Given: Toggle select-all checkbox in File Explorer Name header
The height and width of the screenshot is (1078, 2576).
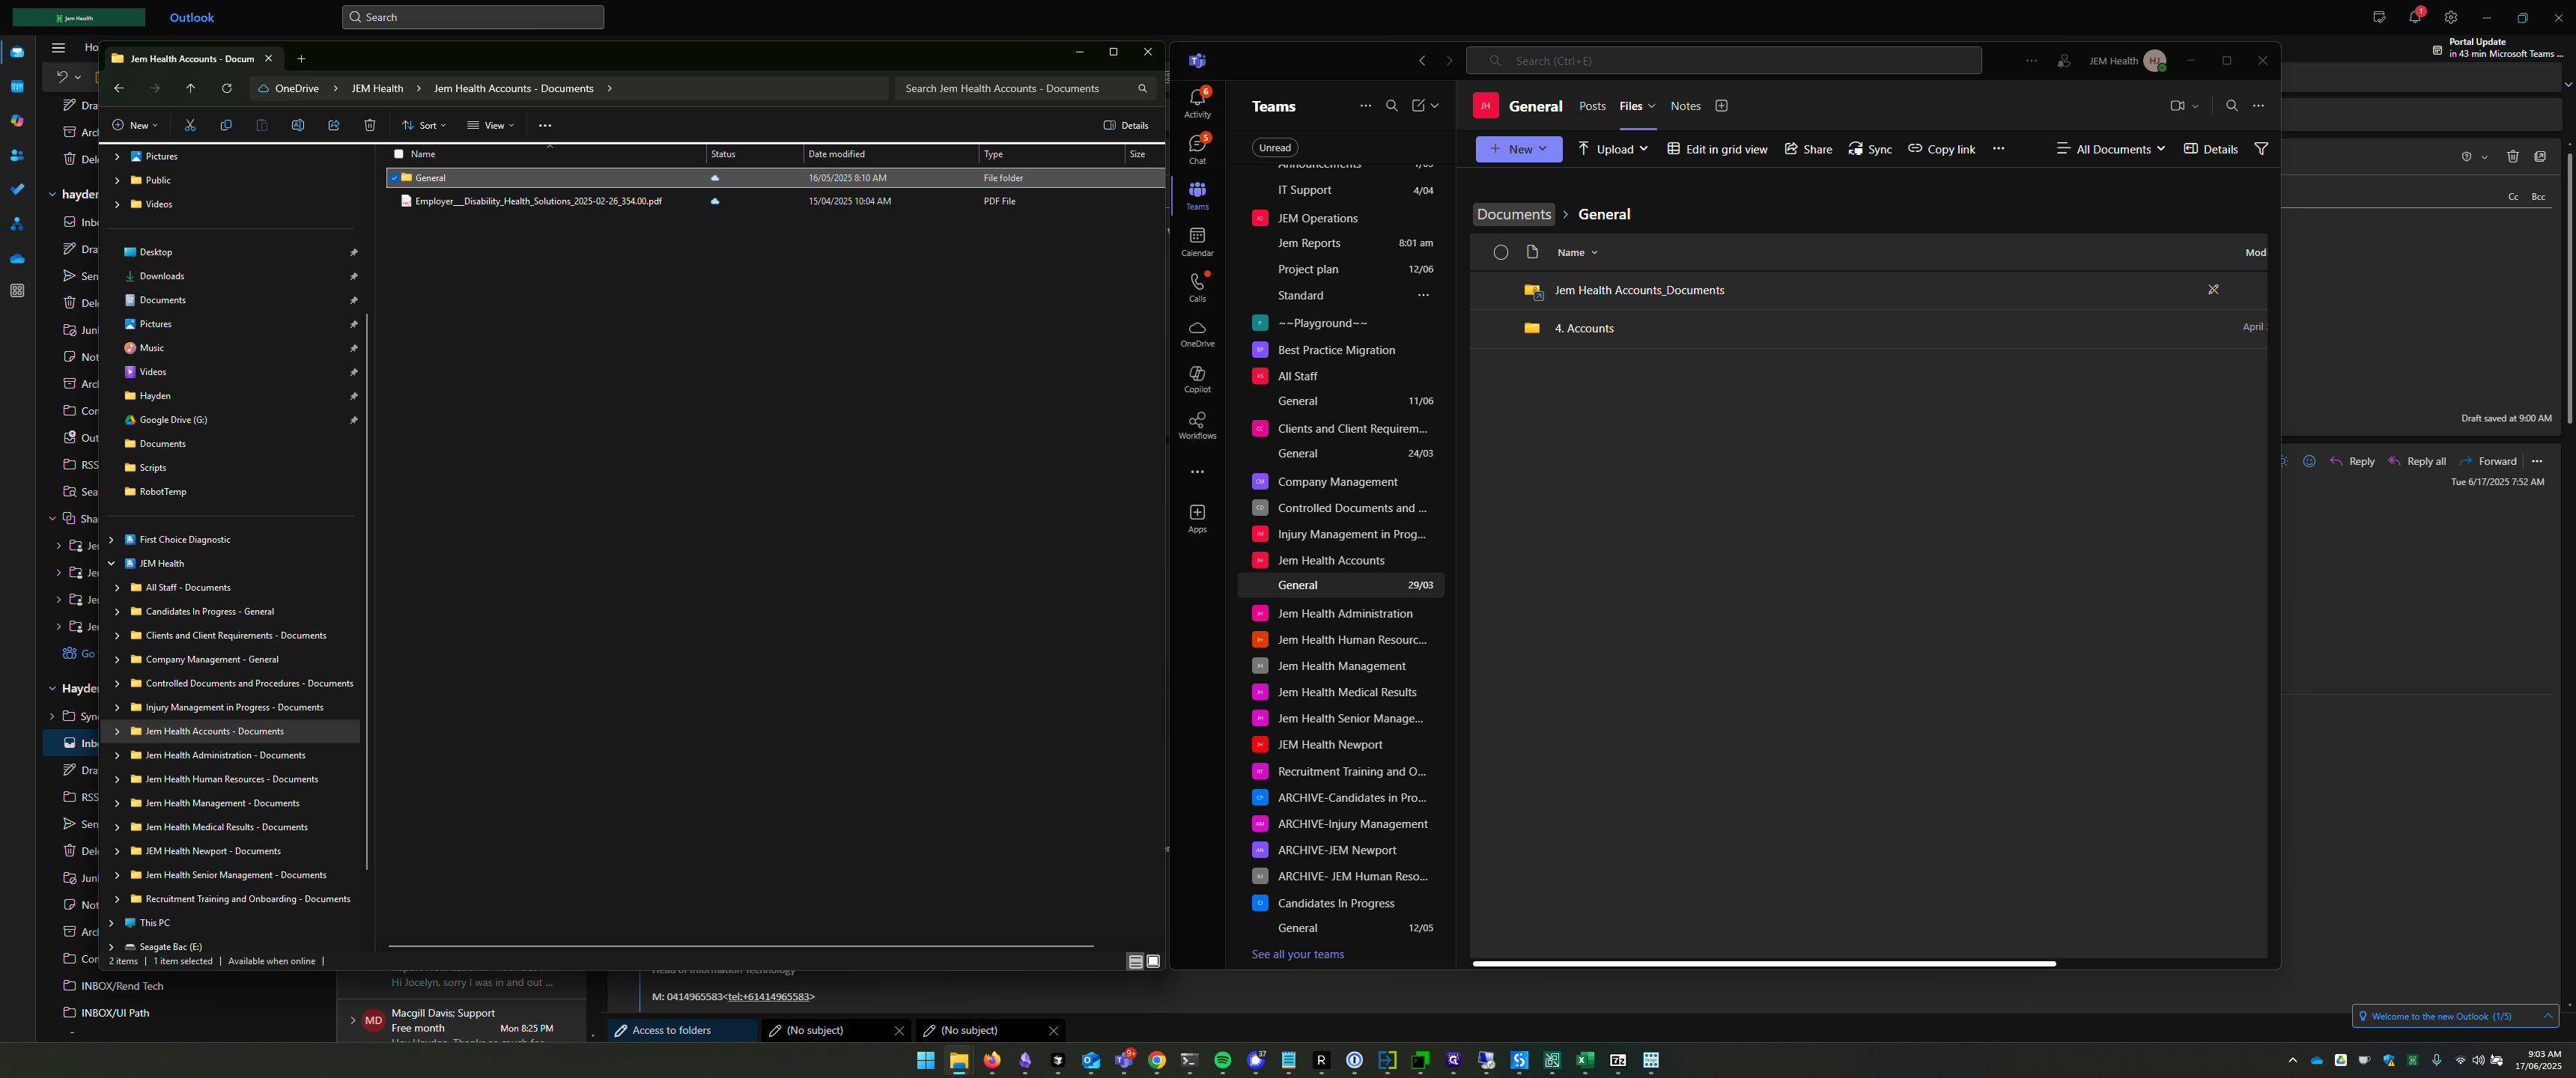Looking at the screenshot, I should [399, 154].
